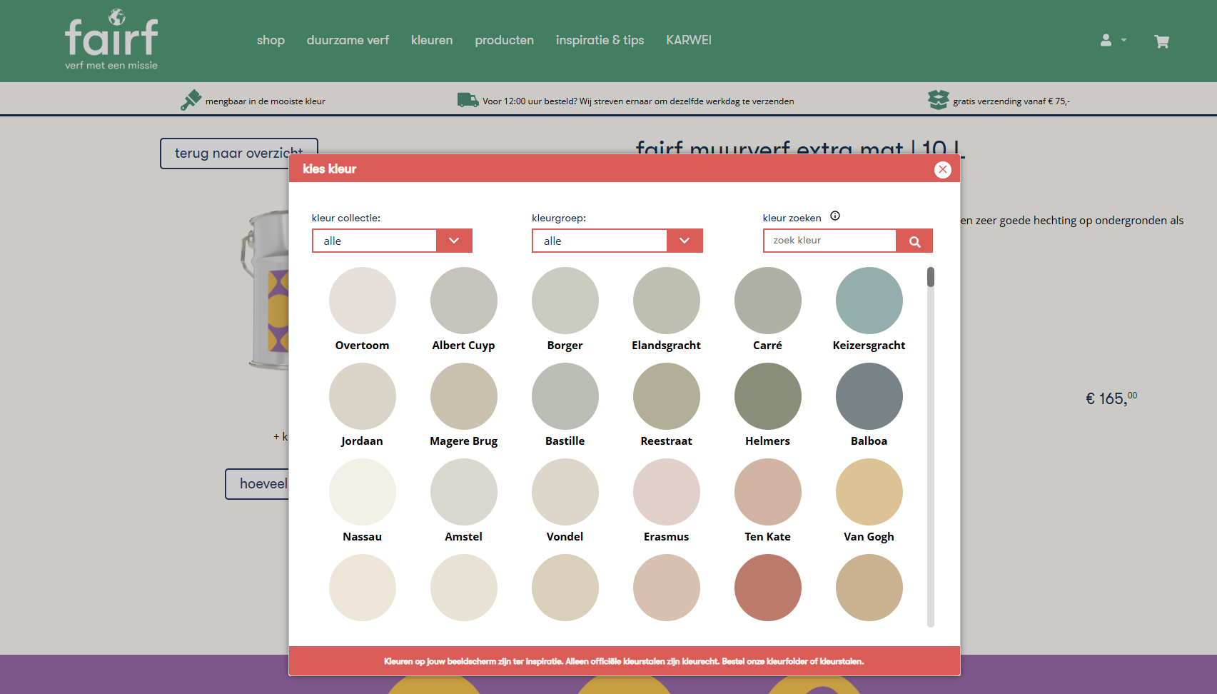Screen dimensions: 1217x694
Task: Open the user account icon menu
Action: tap(1106, 41)
